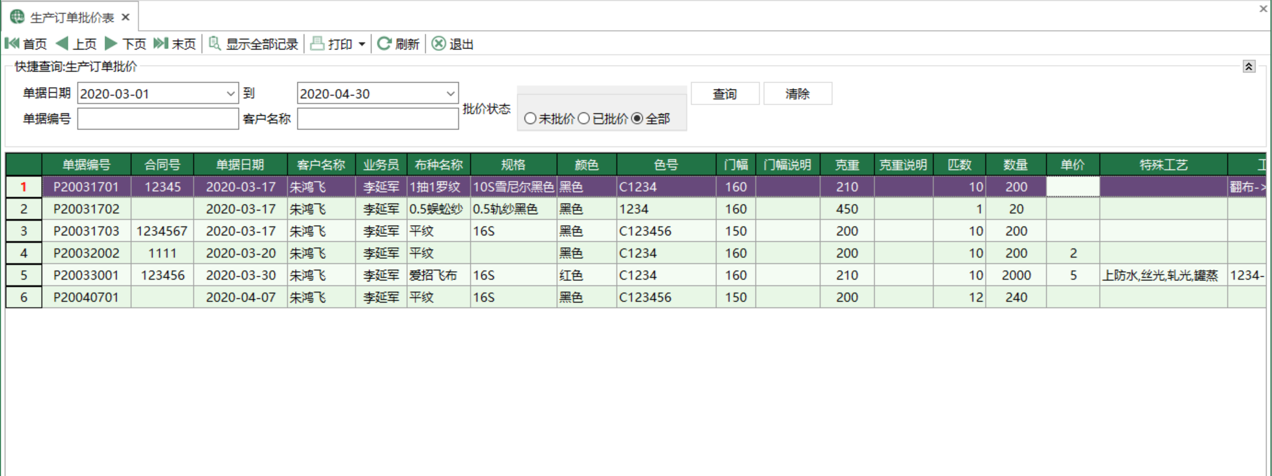Image resolution: width=1272 pixels, height=476 pixels.
Task: Click the 规格 column header
Action: click(513, 164)
